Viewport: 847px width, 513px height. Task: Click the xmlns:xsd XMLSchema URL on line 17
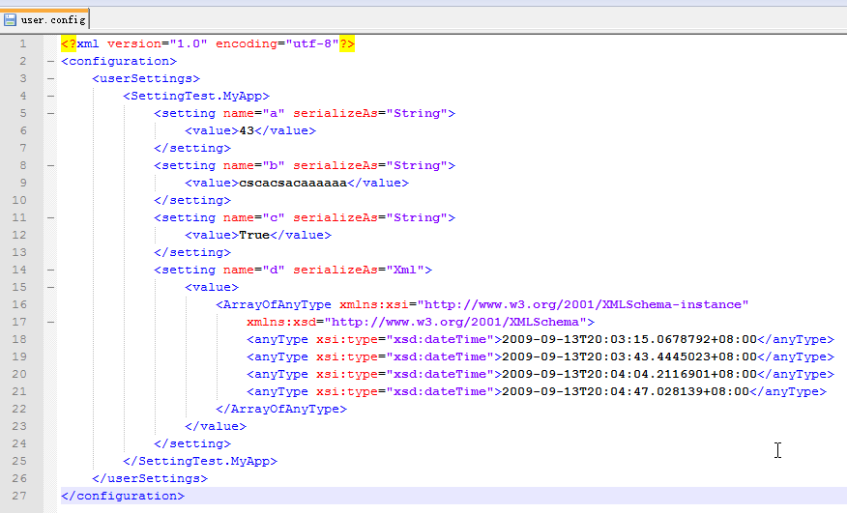click(x=455, y=322)
